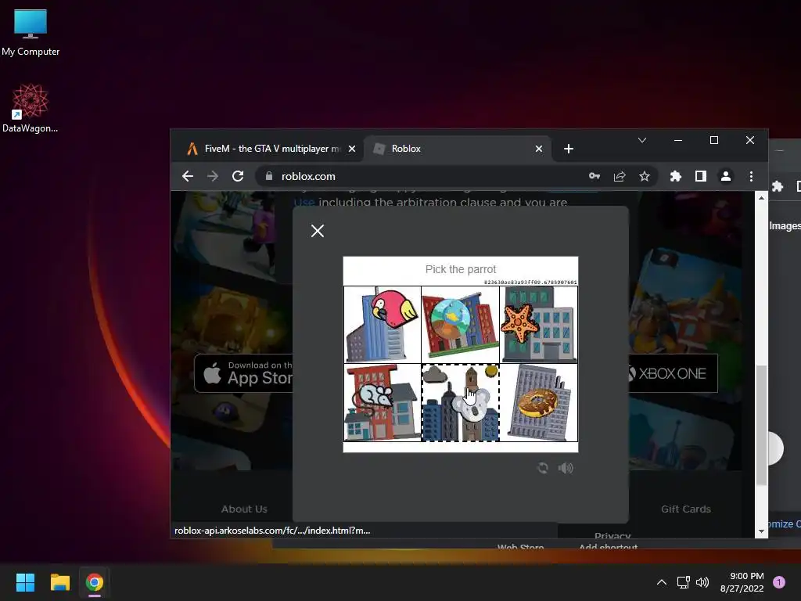
Task: Open a new browser tab
Action: [569, 149]
